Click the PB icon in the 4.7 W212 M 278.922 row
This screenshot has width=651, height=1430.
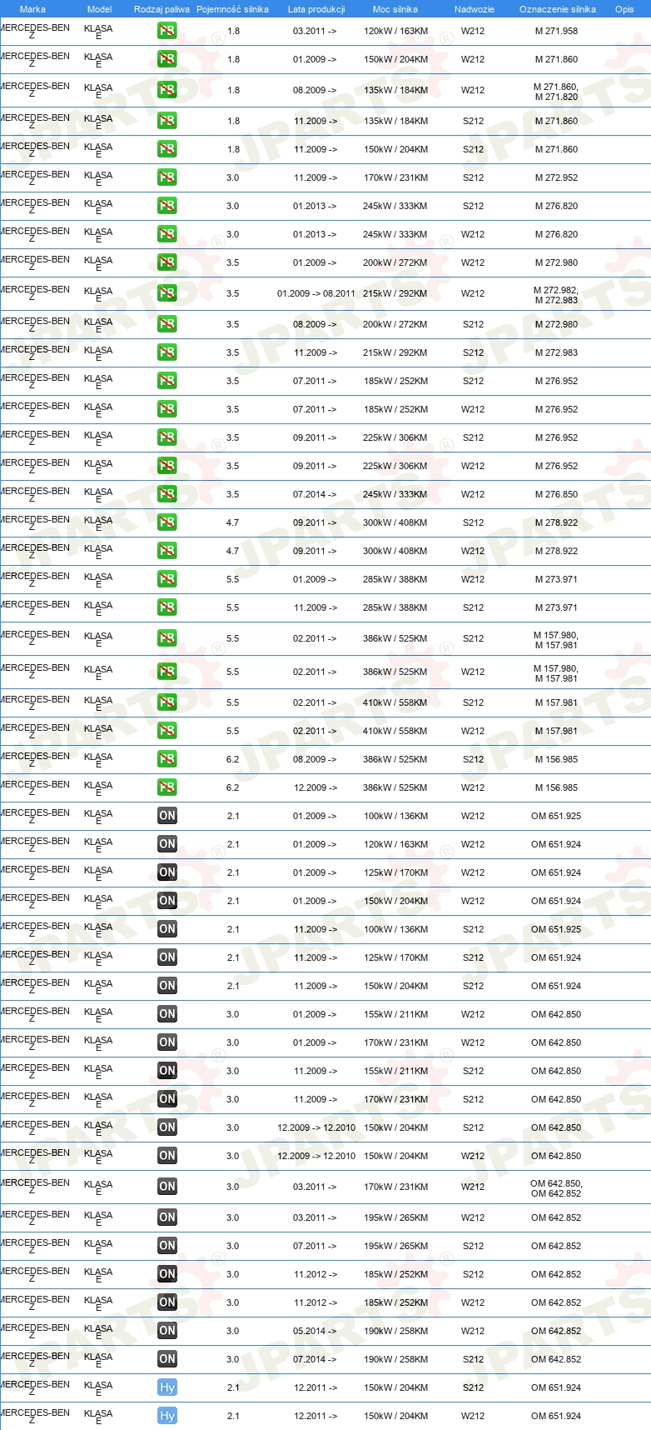point(166,551)
